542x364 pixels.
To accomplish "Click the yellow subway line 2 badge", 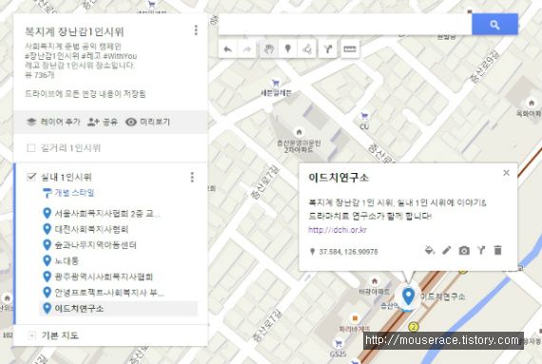I will pos(414,326).
